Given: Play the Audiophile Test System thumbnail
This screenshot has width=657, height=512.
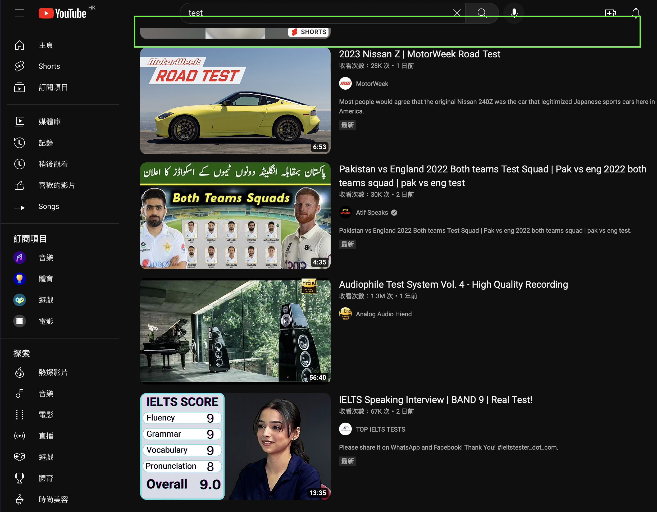Looking at the screenshot, I should coord(235,331).
